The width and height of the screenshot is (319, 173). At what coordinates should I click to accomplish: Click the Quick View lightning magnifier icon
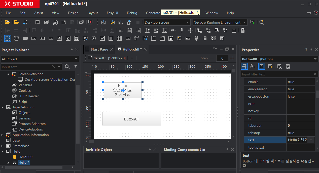point(262,22)
